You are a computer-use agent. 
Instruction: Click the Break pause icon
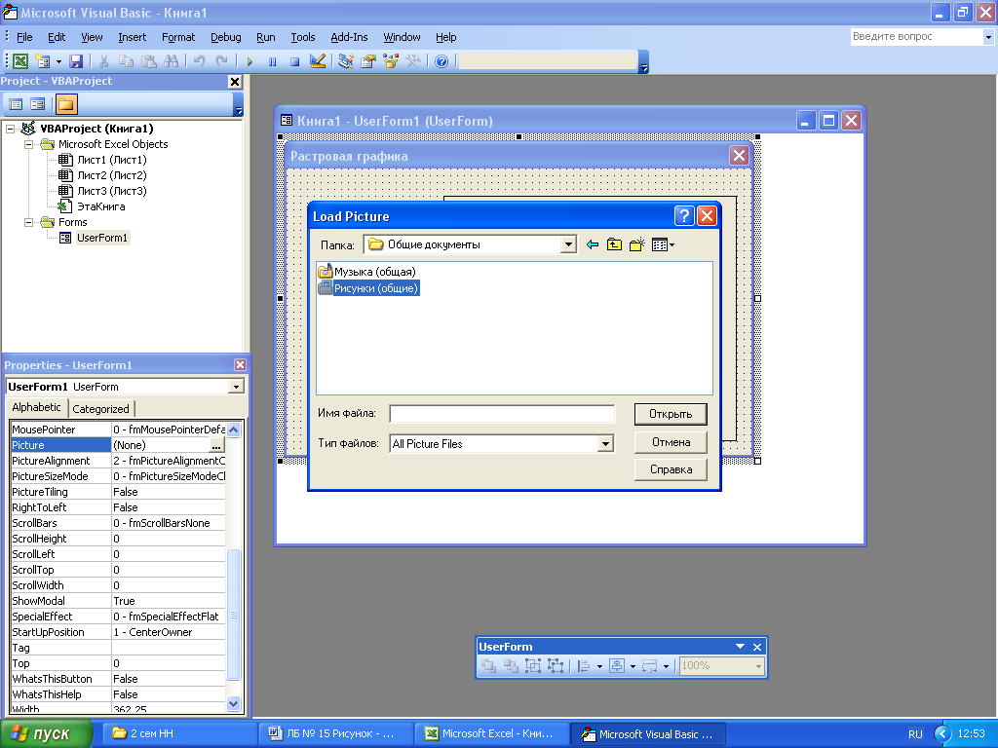(x=273, y=61)
